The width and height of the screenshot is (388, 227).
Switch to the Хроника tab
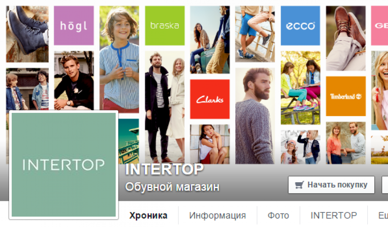tap(148, 215)
